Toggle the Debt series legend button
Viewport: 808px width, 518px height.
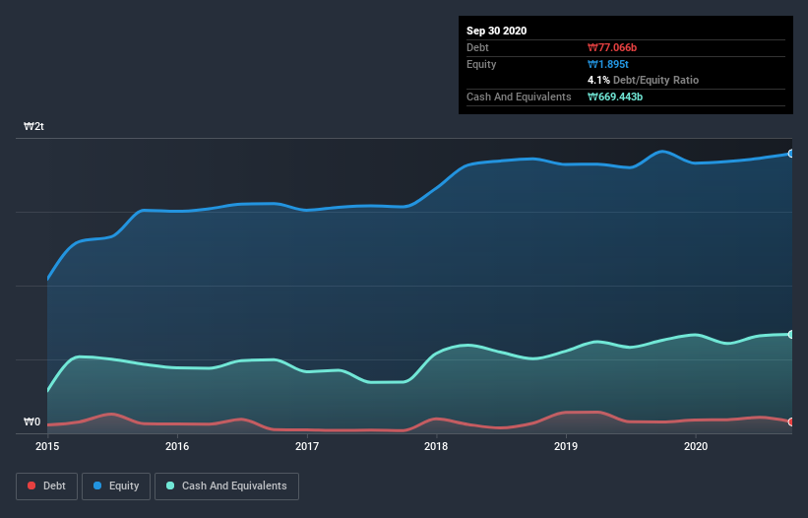coord(46,486)
